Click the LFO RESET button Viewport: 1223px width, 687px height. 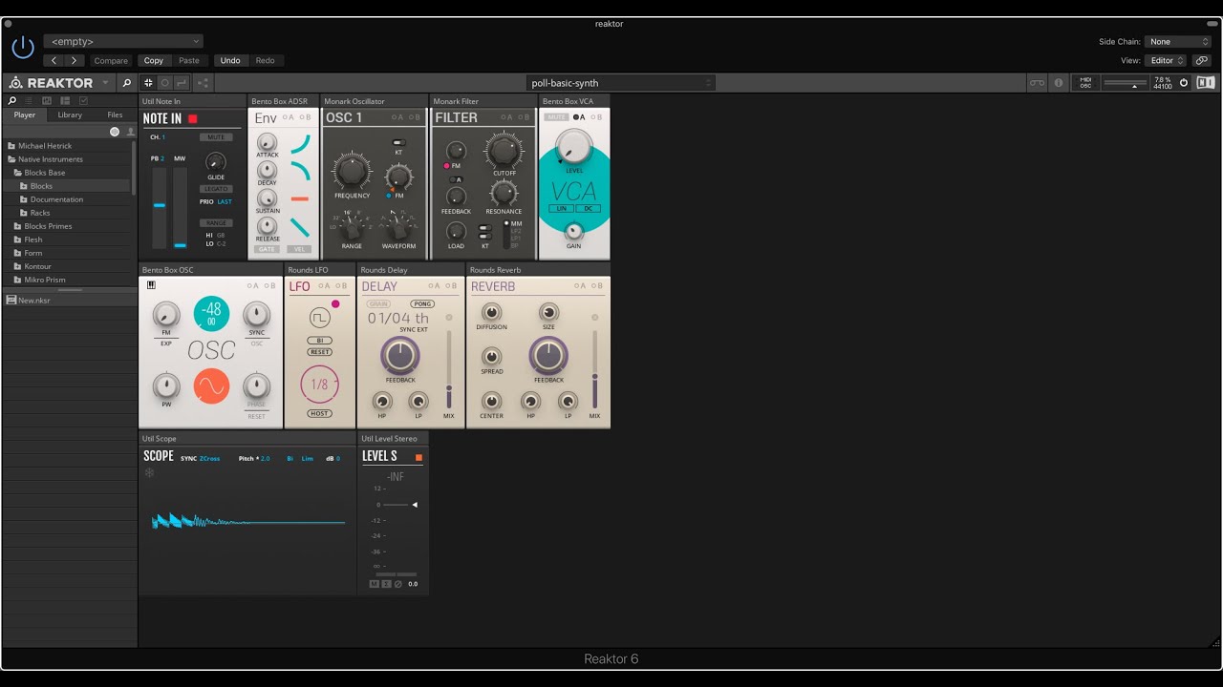click(x=319, y=352)
